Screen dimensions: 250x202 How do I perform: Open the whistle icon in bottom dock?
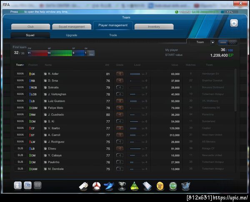[x=83, y=186]
